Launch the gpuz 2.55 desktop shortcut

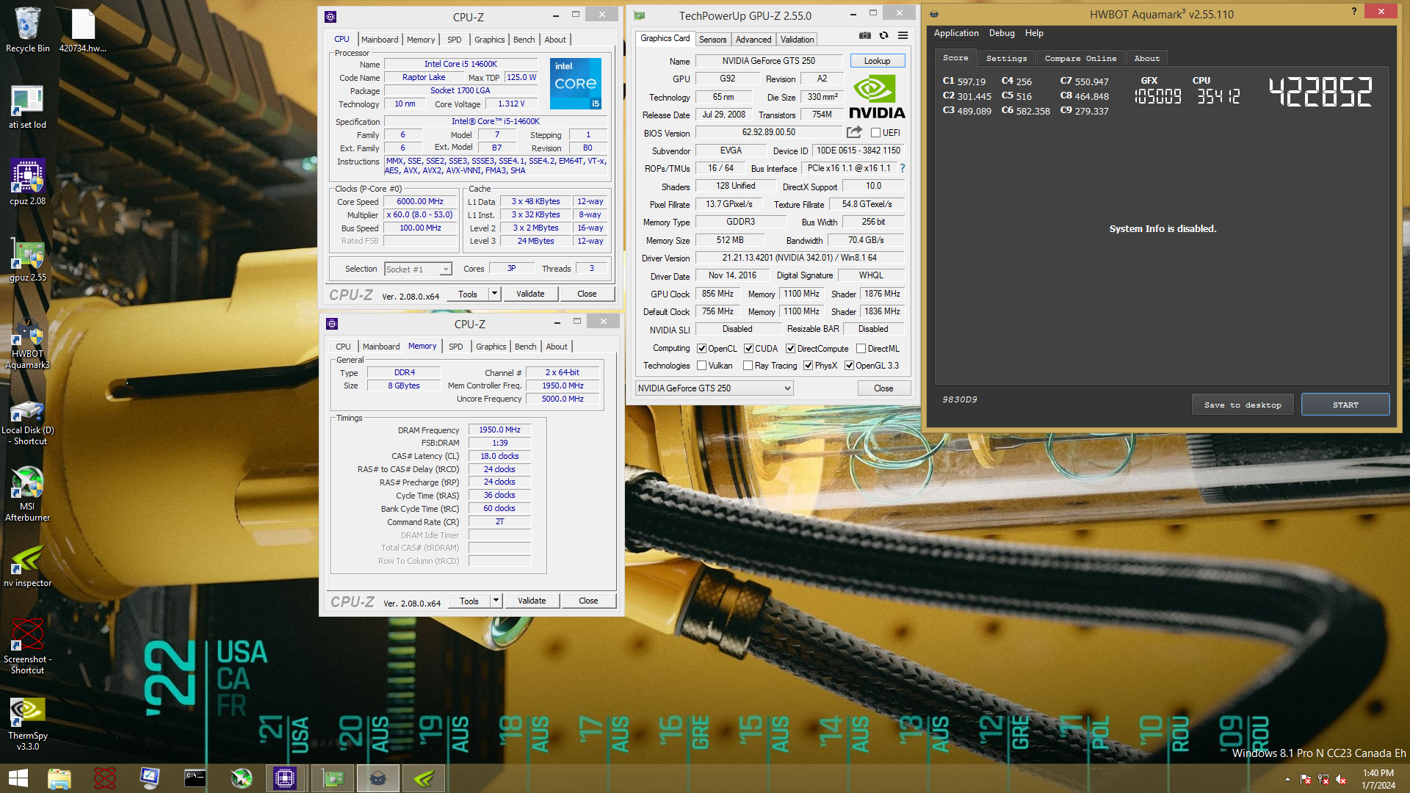point(27,259)
